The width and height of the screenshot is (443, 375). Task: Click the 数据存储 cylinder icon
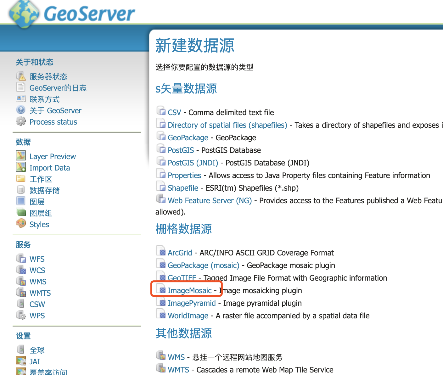pyautogui.click(x=20, y=190)
